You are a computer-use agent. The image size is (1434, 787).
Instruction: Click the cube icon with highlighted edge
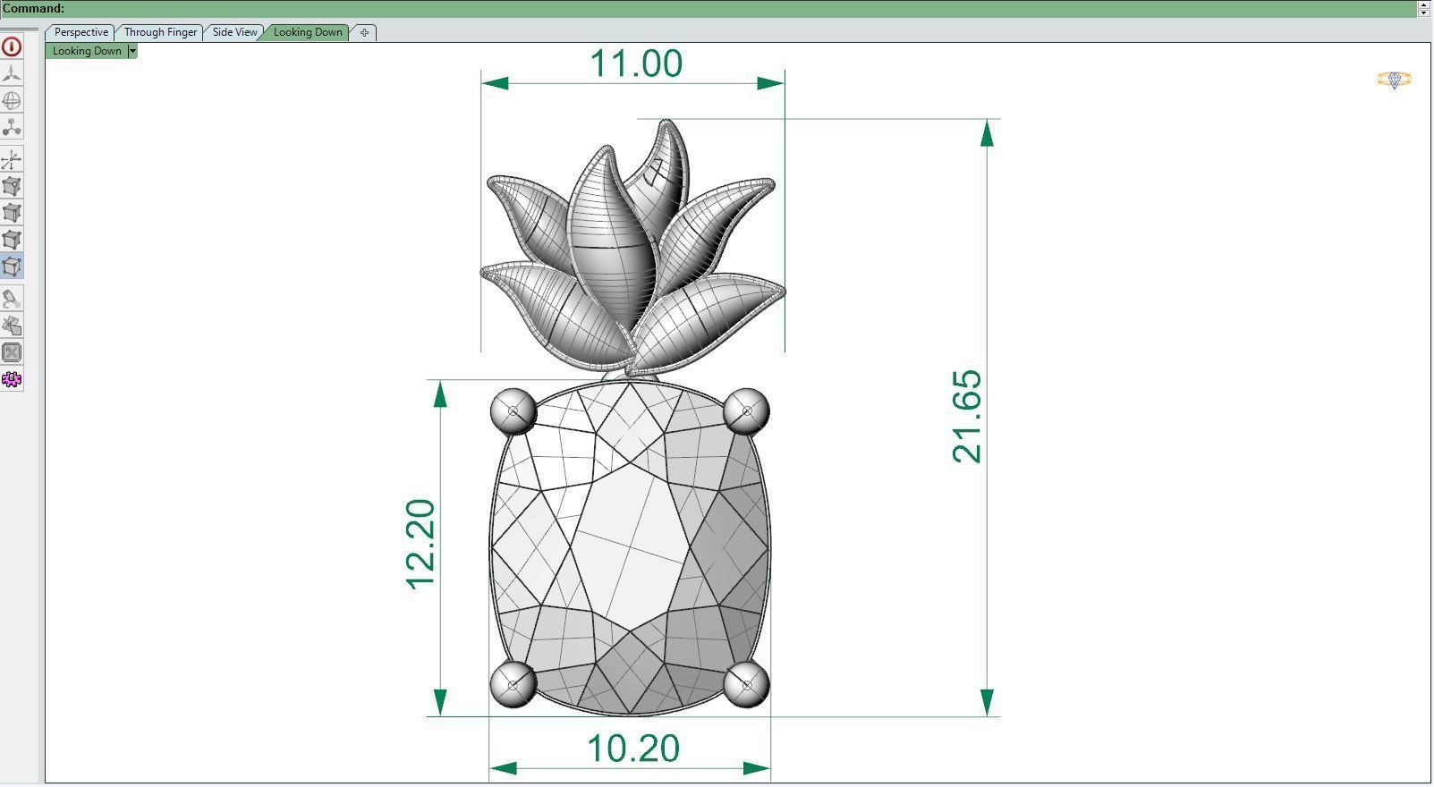(12, 213)
